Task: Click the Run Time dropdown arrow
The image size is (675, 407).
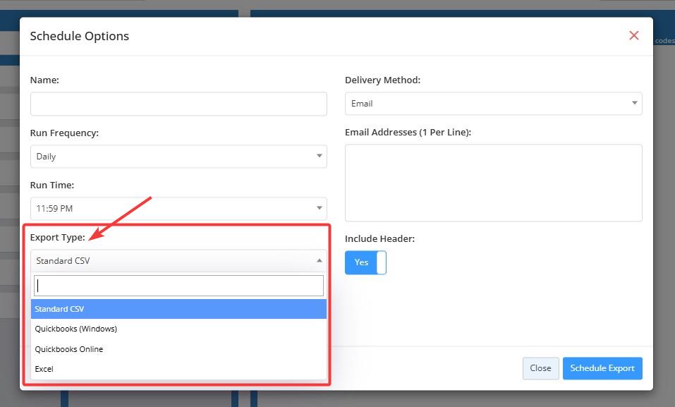Action: coord(319,208)
